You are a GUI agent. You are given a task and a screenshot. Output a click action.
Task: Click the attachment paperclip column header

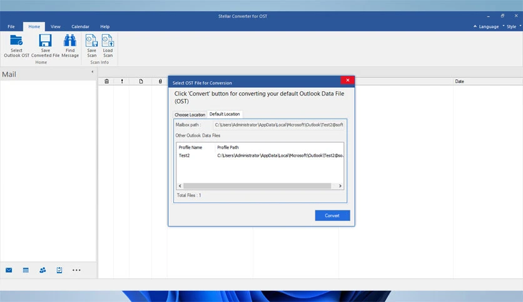tap(160, 81)
